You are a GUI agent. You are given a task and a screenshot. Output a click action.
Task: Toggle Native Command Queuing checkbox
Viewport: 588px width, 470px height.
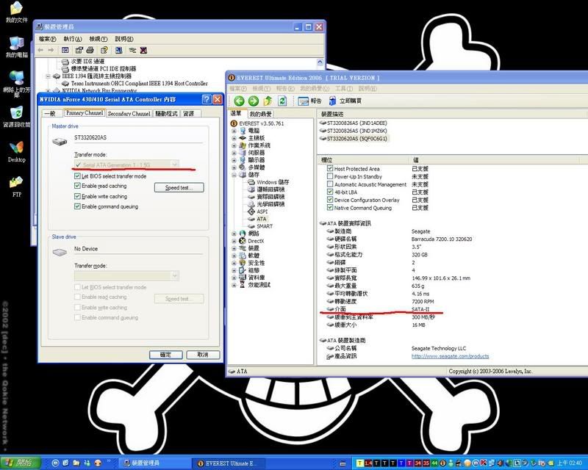[330, 207]
